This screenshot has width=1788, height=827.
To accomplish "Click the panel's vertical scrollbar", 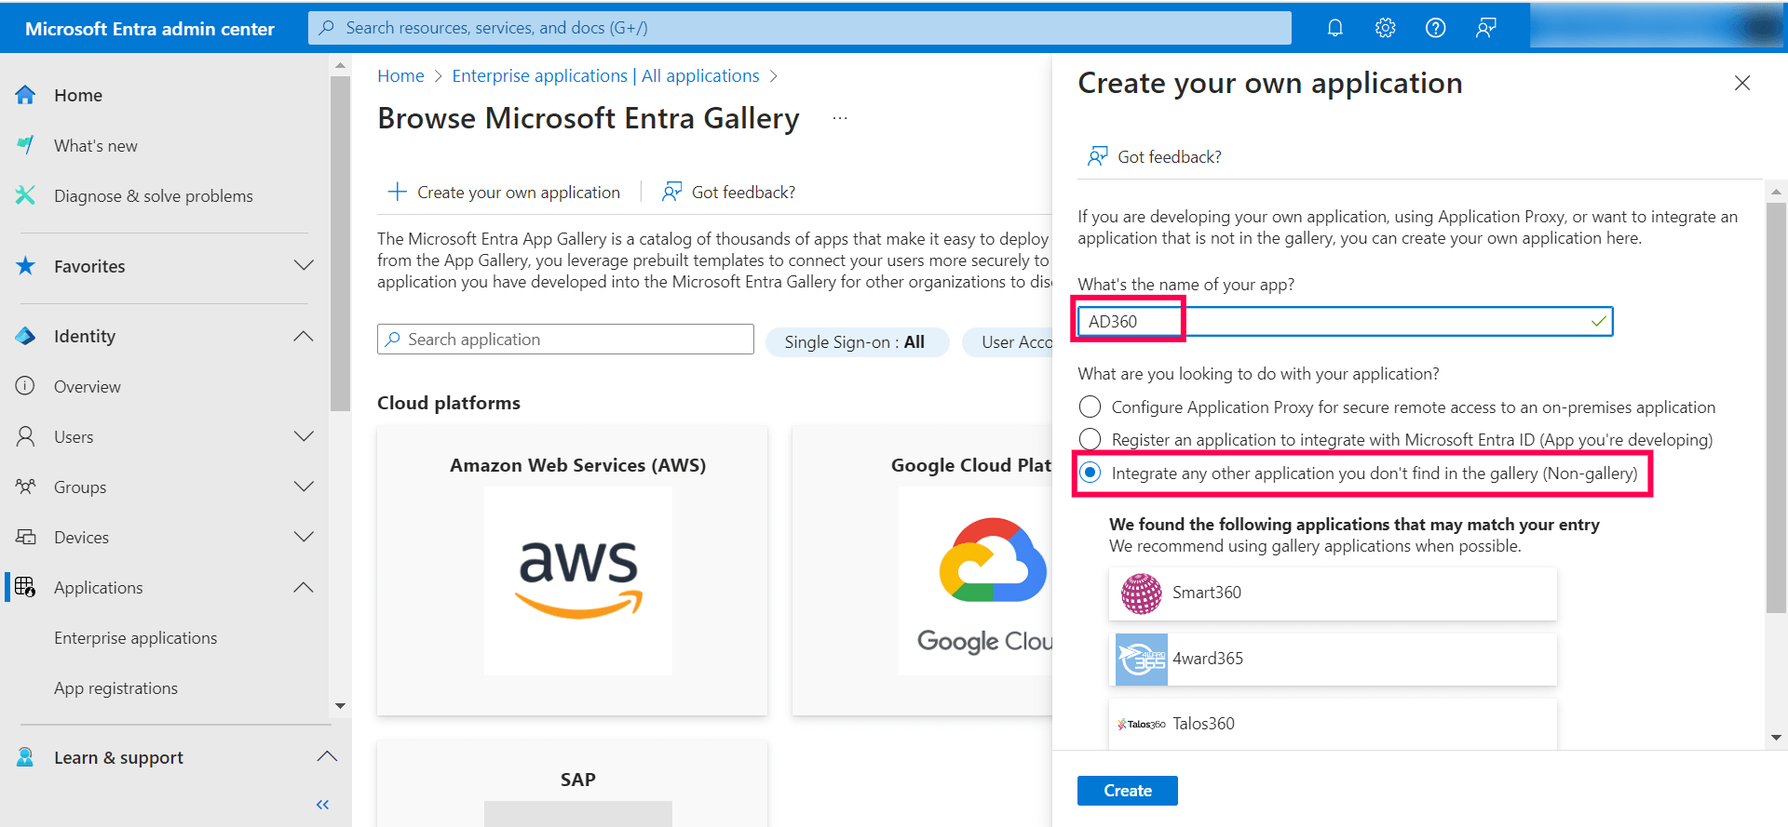I will click(x=1776, y=409).
